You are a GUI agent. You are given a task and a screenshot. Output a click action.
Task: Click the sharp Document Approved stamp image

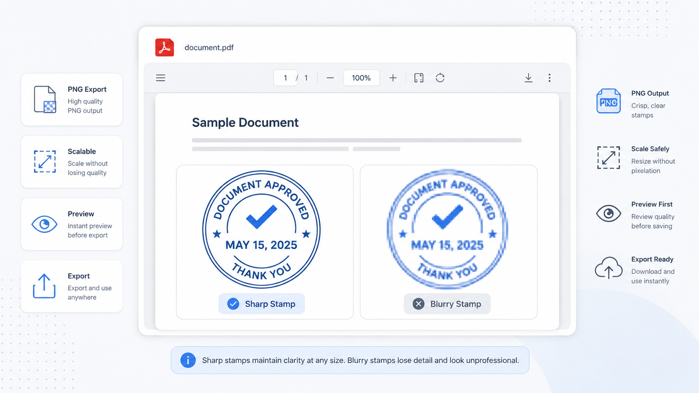[261, 229]
